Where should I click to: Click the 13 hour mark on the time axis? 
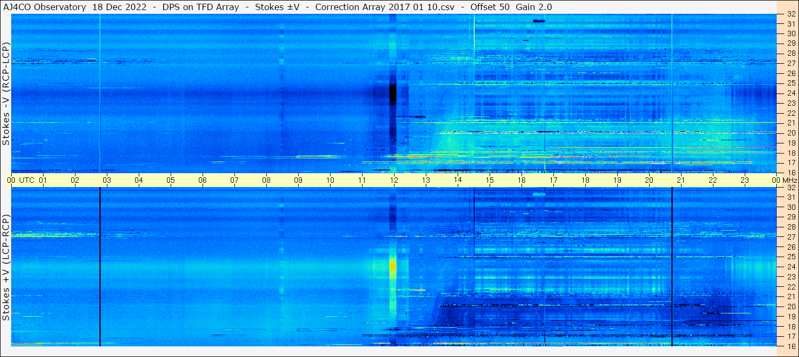click(x=426, y=180)
